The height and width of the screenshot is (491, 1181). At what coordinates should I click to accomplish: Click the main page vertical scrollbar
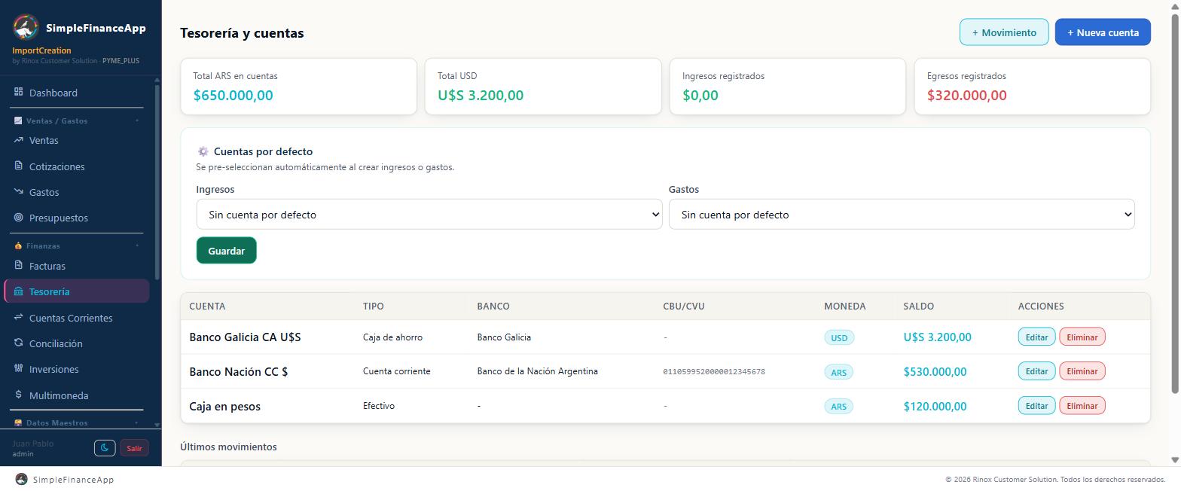click(1174, 203)
